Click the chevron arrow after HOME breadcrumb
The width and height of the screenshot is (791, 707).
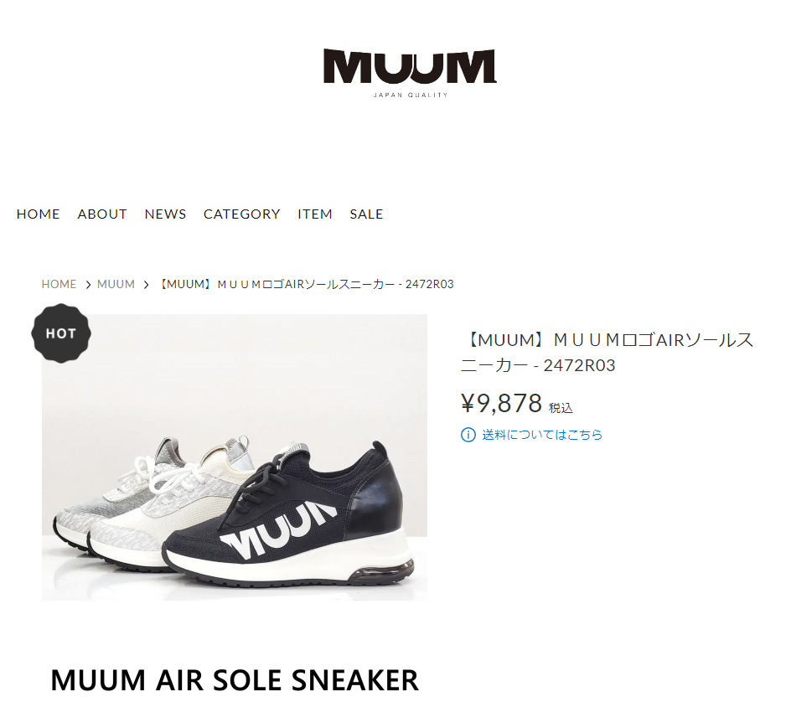[88, 285]
